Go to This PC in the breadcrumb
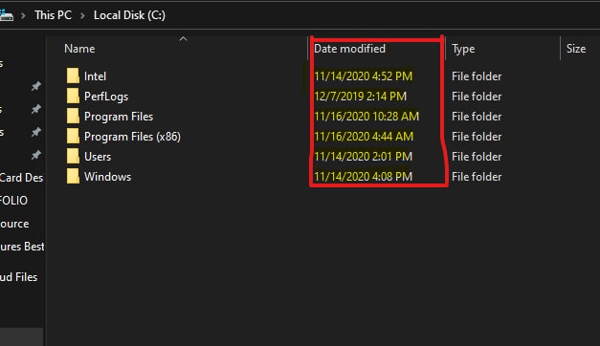Image resolution: width=600 pixels, height=346 pixels. point(53,15)
